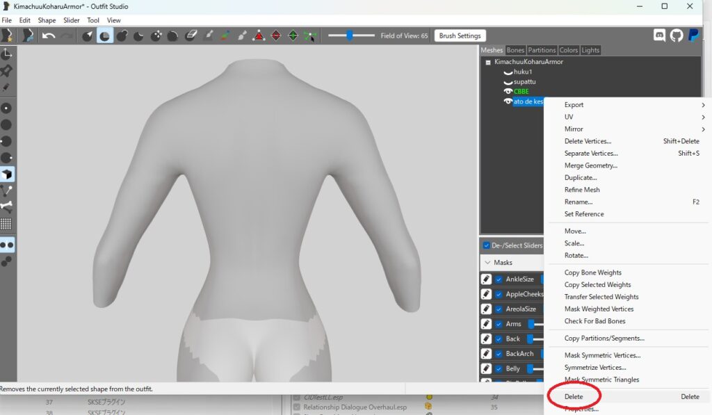
Task: Click the bone view icon in left sidebar
Action: click(x=6, y=206)
